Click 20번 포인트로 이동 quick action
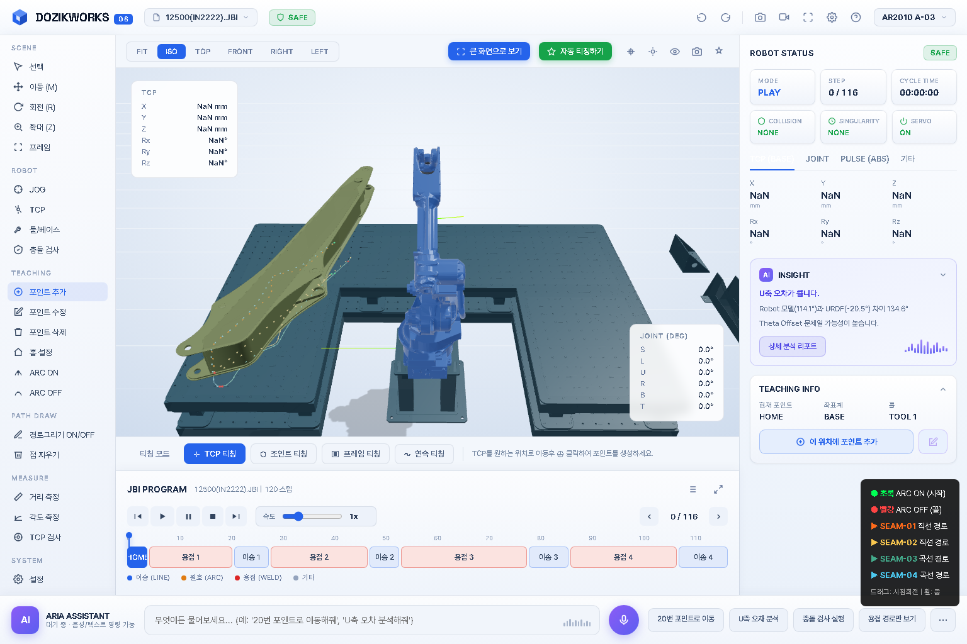Viewport: 967px width, 644px height. [x=686, y=619]
